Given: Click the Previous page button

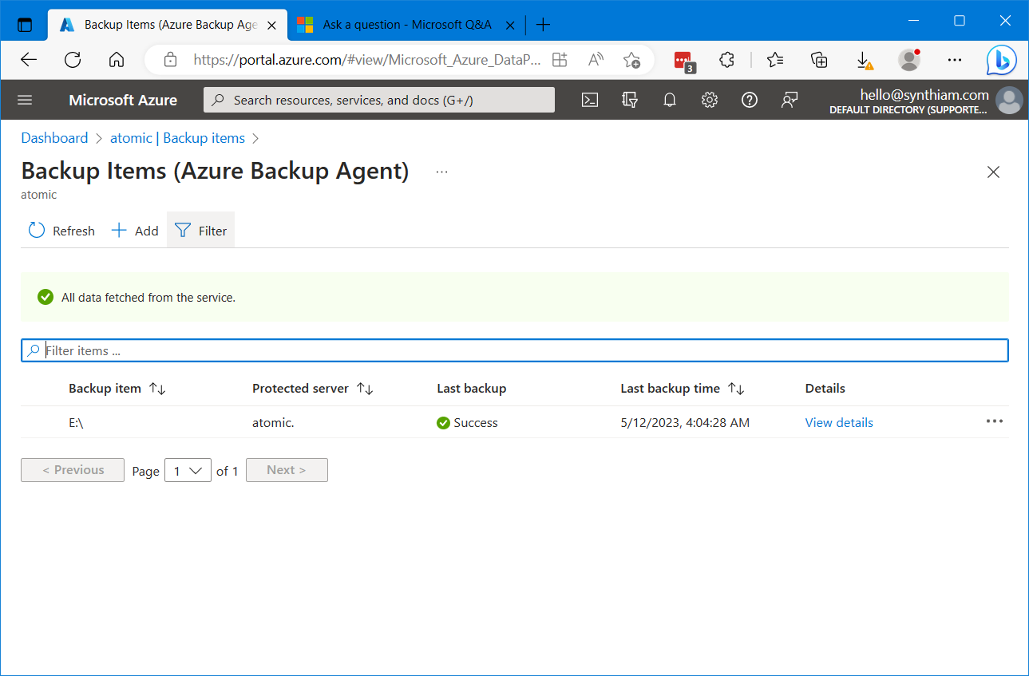Looking at the screenshot, I should 73,470.
